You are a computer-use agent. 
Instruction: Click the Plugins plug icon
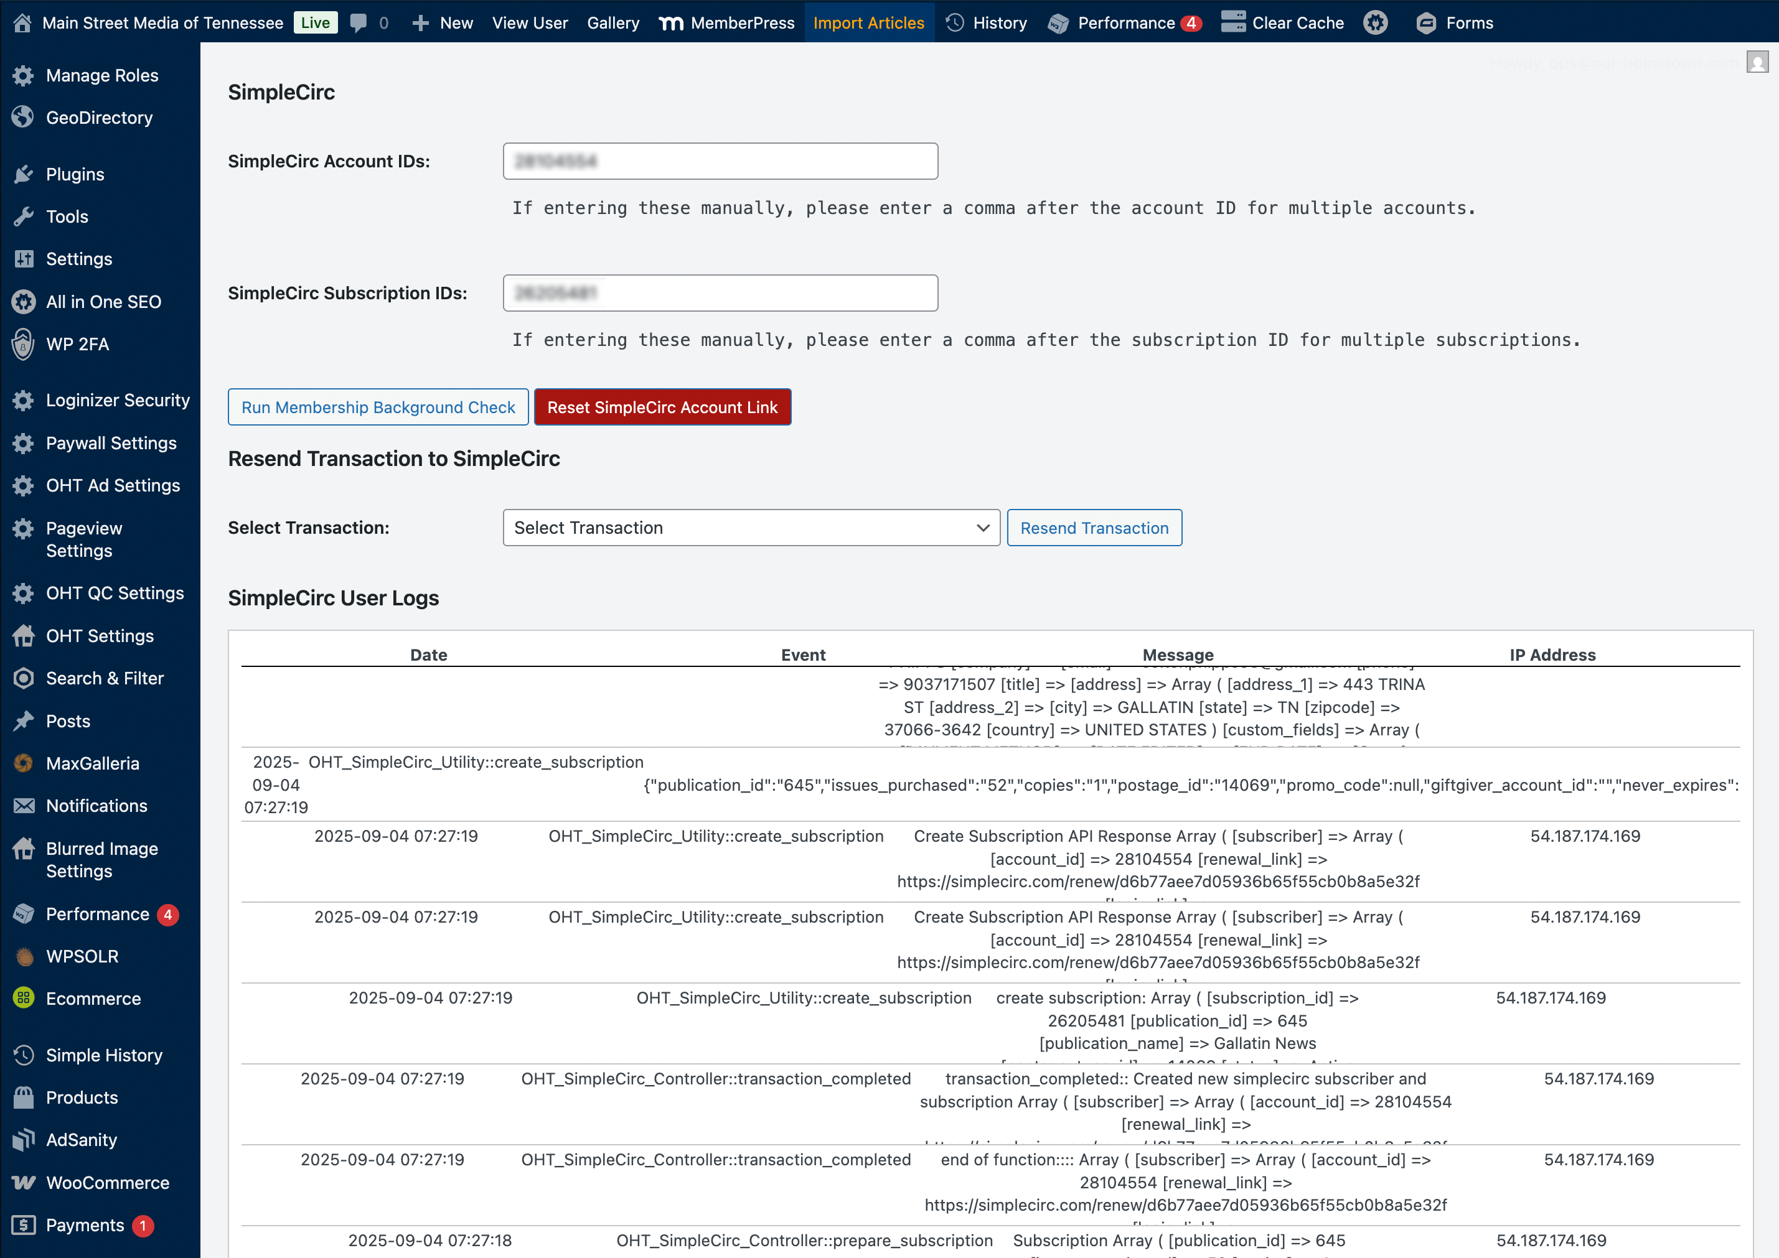coord(23,174)
